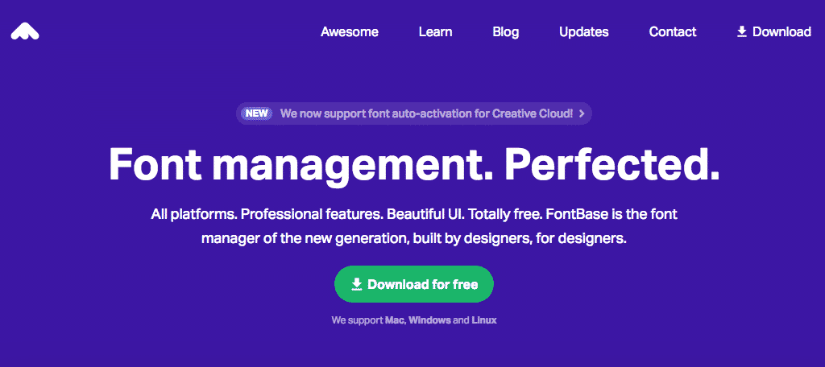Click the 'All platforms. Professional features' description text
Image resolution: width=825 pixels, height=367 pixels.
click(x=413, y=227)
